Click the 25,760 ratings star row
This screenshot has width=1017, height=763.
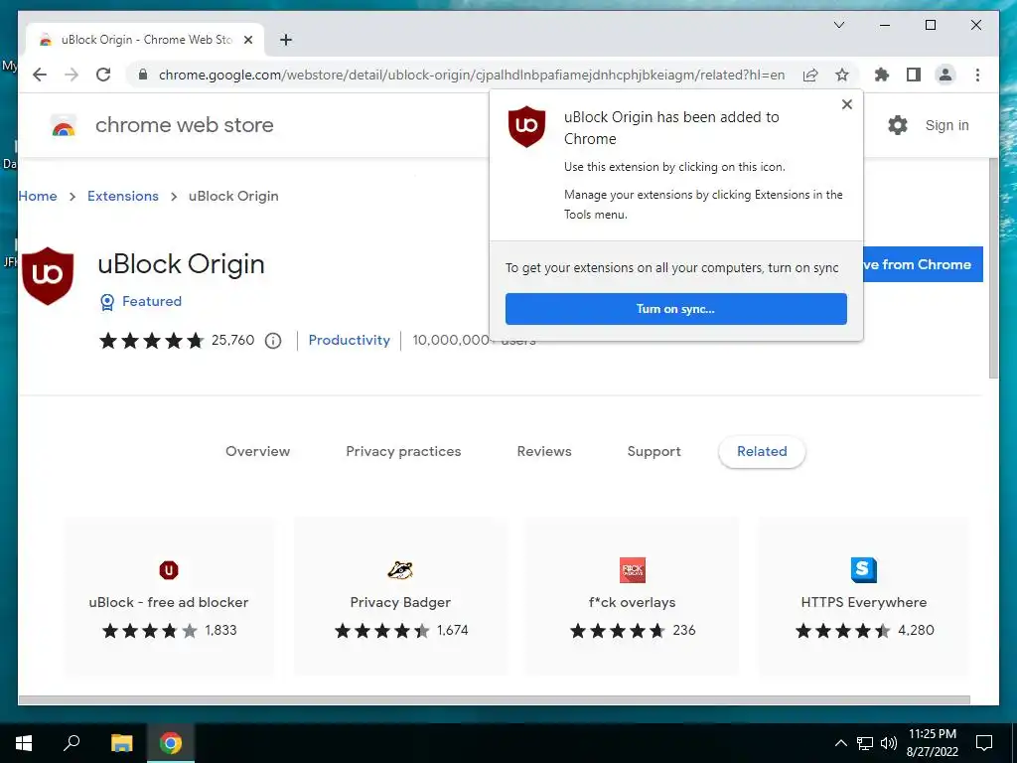(x=151, y=341)
